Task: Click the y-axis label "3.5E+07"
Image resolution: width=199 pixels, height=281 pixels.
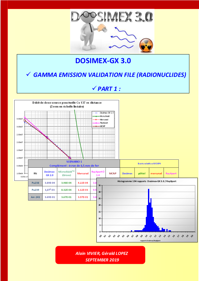Action: [x=20, y=119]
